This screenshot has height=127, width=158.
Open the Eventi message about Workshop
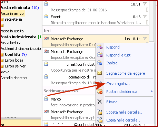(x=96, y=20)
